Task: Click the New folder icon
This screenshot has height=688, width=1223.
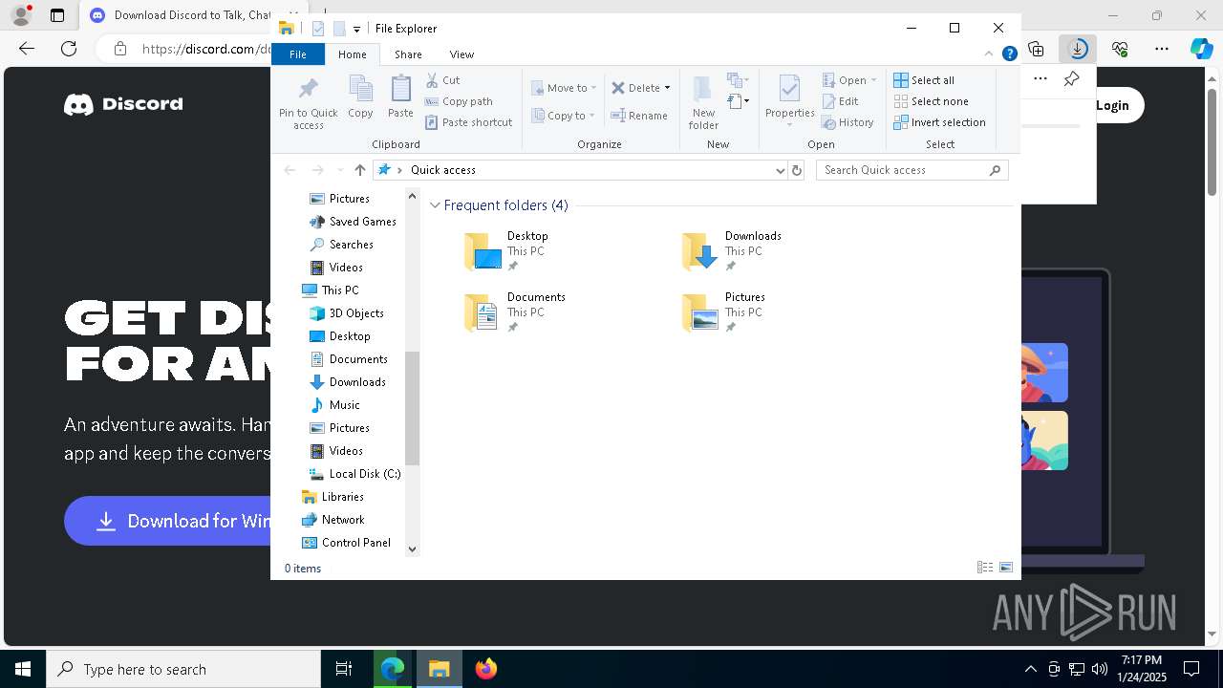Action: point(703,102)
